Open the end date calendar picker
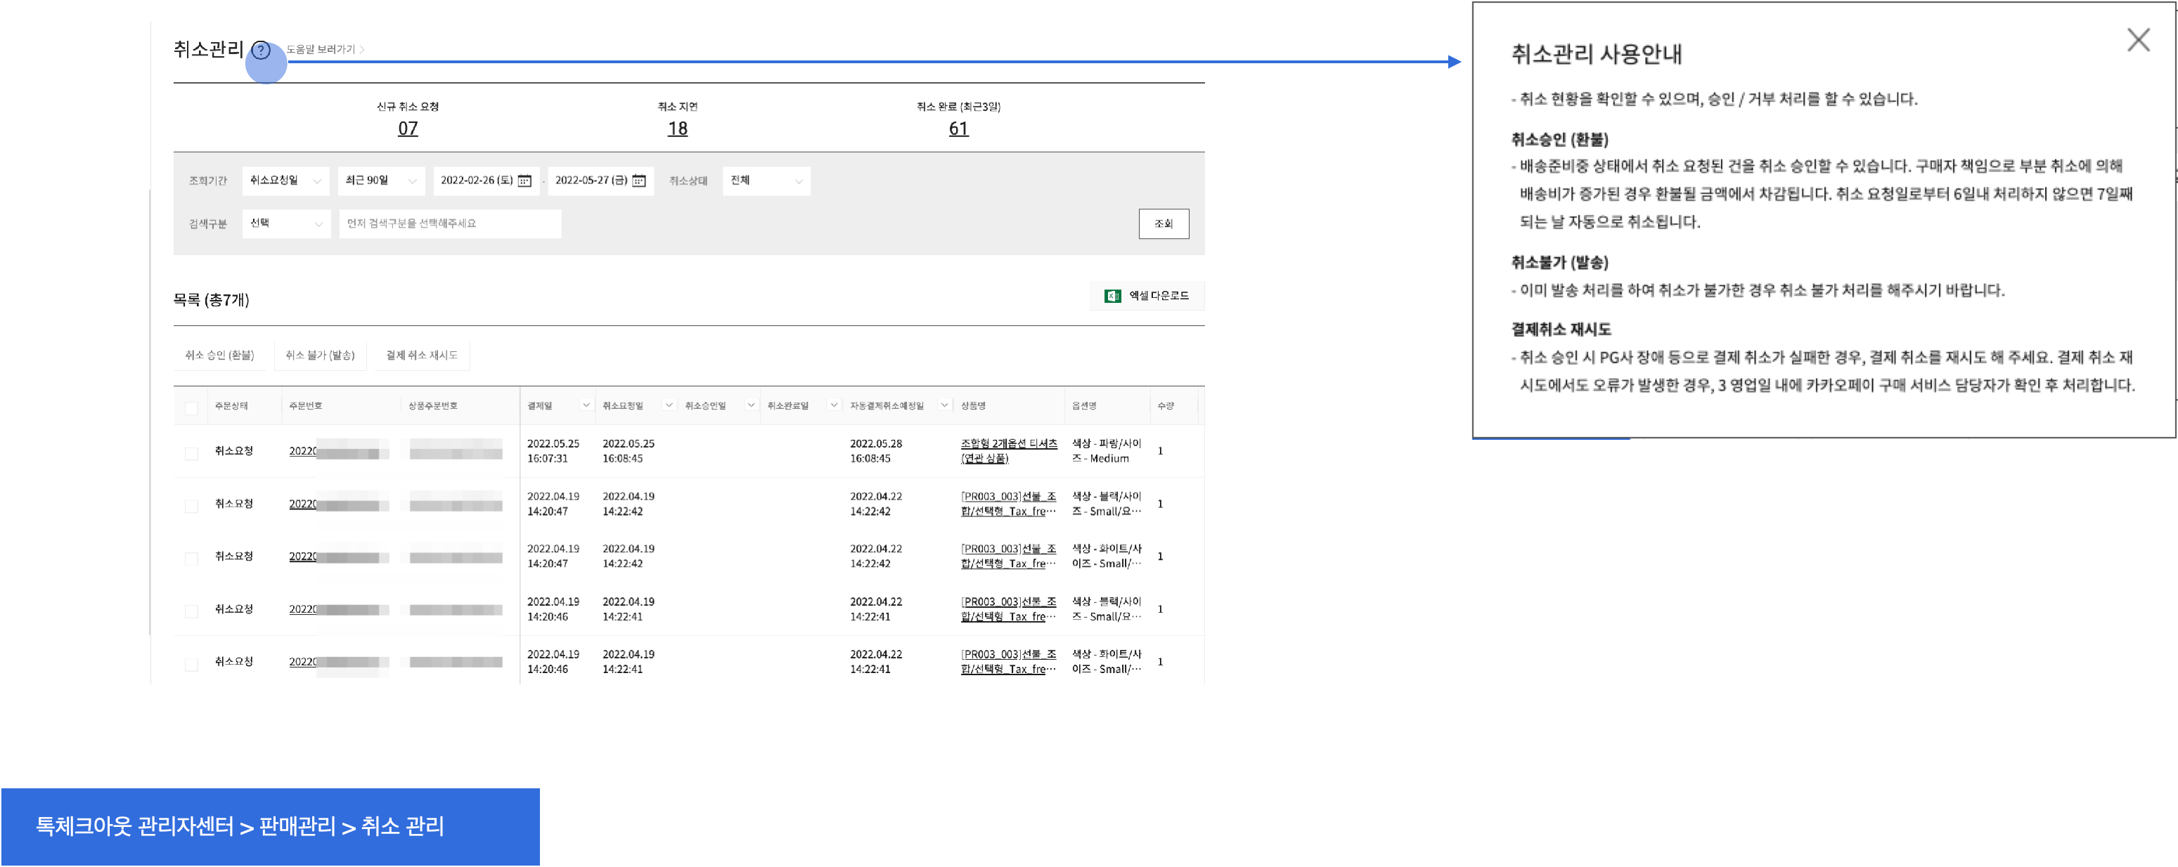2178x867 pixels. click(x=639, y=181)
